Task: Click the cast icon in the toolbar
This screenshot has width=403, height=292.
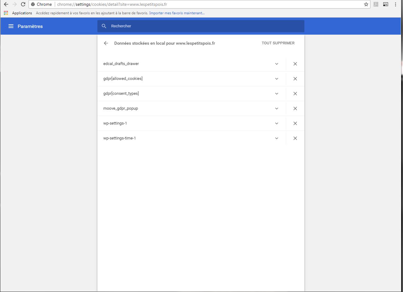Action: [x=386, y=4]
